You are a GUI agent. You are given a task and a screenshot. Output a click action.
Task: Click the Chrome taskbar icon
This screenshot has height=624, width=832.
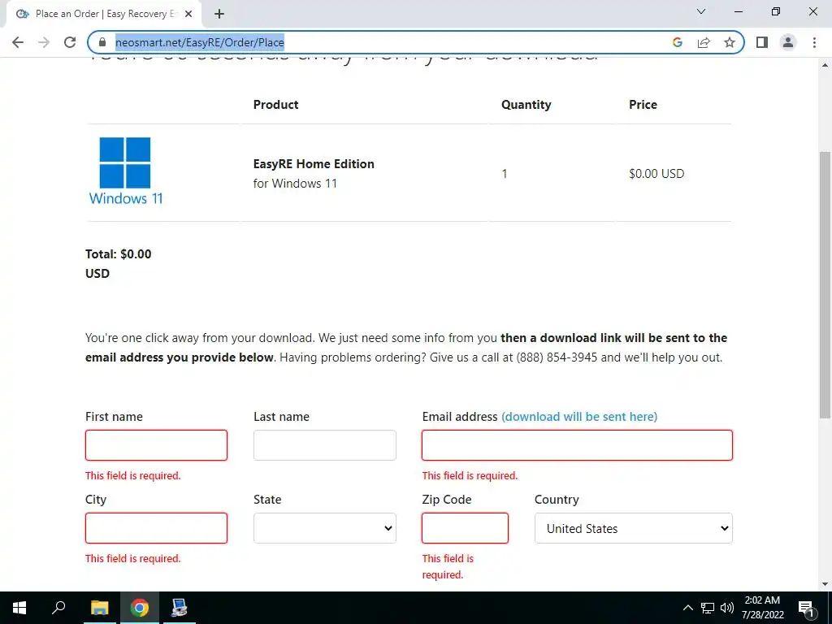(140, 608)
